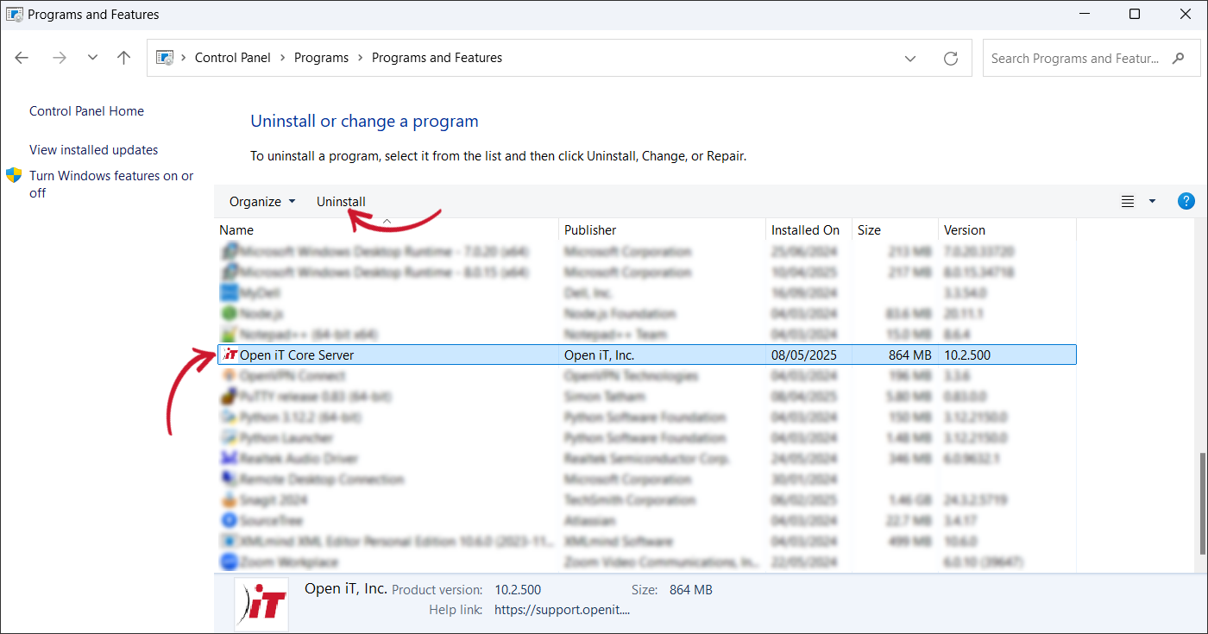Screen dimensions: 1208x634
Task: Click the Refresh icon in the address bar
Action: [951, 58]
